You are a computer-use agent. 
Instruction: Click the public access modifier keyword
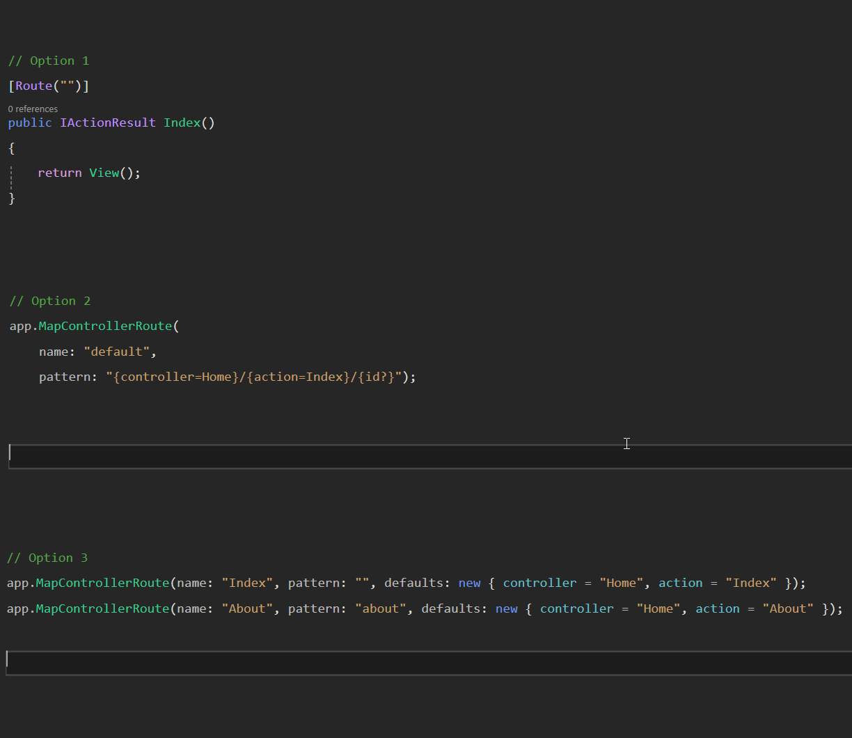29,123
